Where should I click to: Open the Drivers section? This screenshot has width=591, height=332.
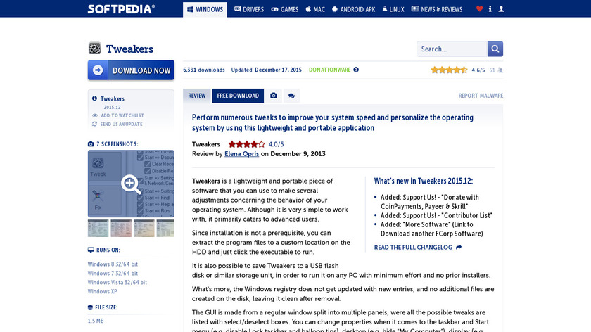[249, 9]
